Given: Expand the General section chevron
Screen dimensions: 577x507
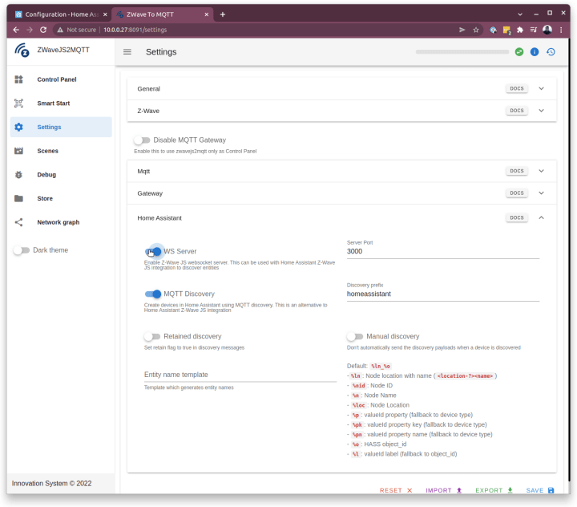Looking at the screenshot, I should pos(541,88).
